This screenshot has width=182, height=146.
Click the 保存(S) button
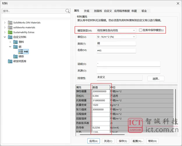[x=123, y=141]
